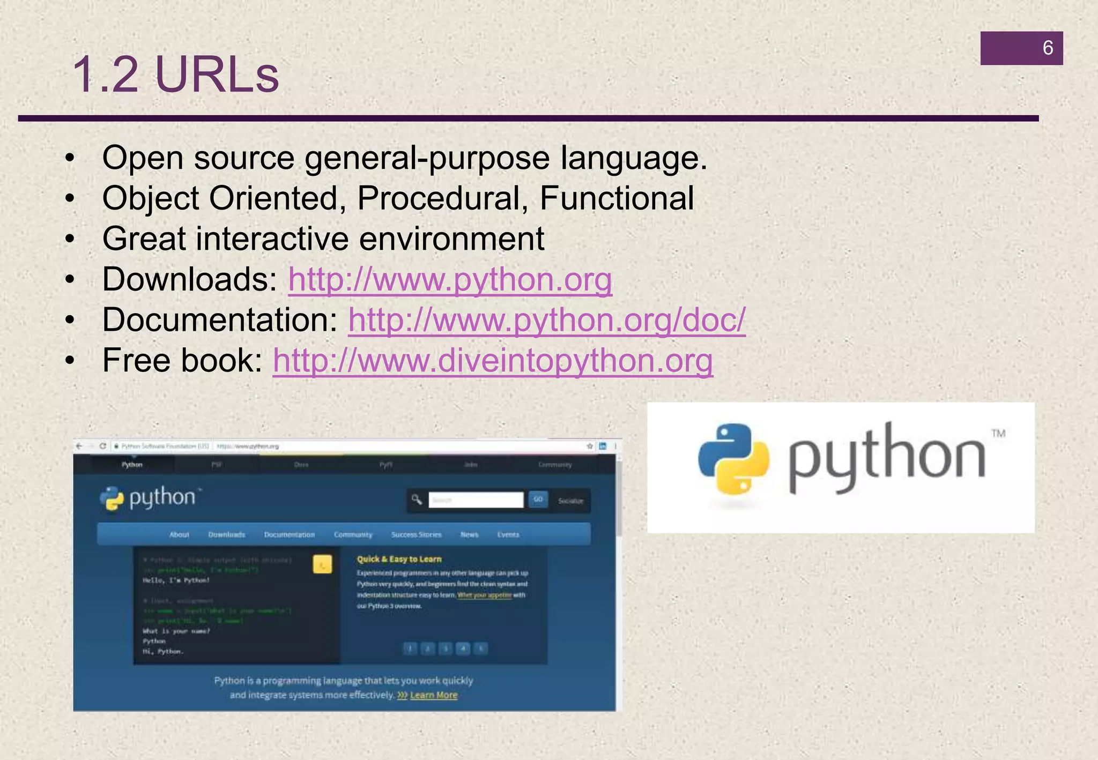The height and width of the screenshot is (760, 1098).
Task: Select the Community top-level tab
Action: (x=555, y=465)
